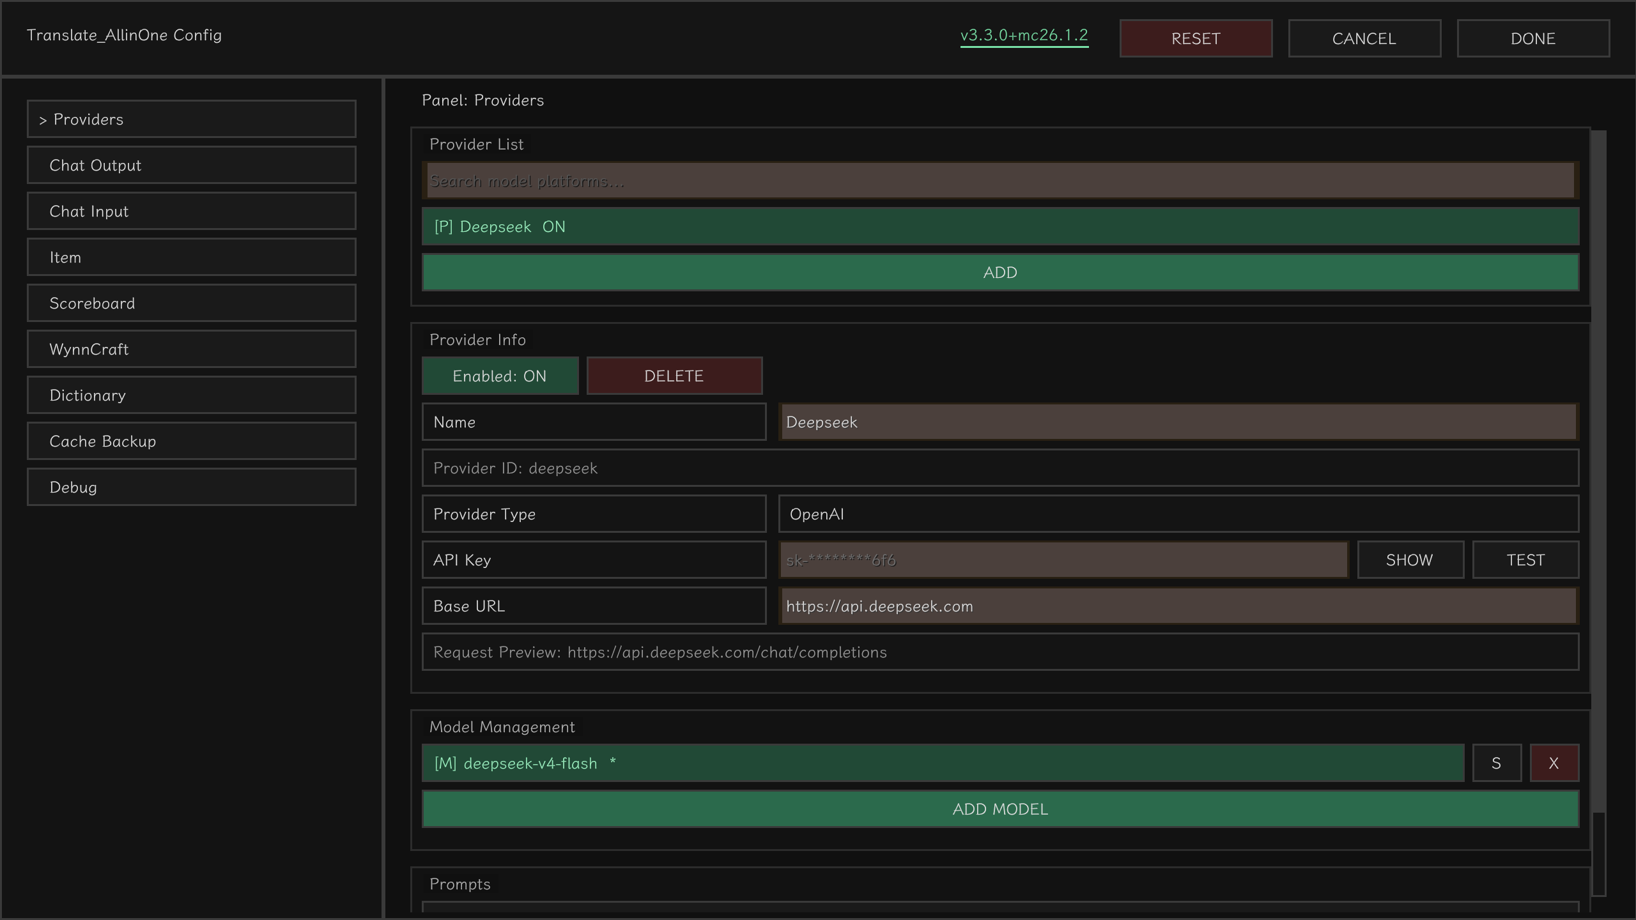Image resolution: width=1636 pixels, height=920 pixels.
Task: Click the Provider Type label
Action: click(594, 514)
